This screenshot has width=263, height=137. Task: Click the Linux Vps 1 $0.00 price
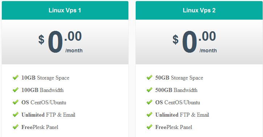click(60, 42)
